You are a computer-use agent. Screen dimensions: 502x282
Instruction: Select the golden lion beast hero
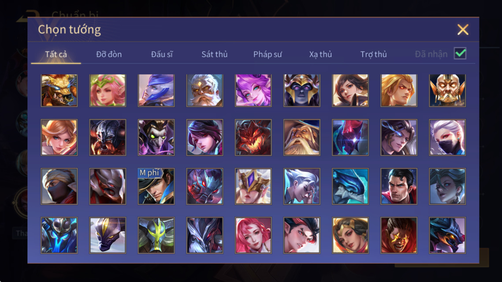click(59, 90)
